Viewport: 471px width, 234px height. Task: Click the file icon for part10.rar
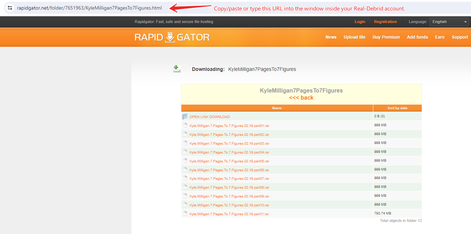coord(185,205)
